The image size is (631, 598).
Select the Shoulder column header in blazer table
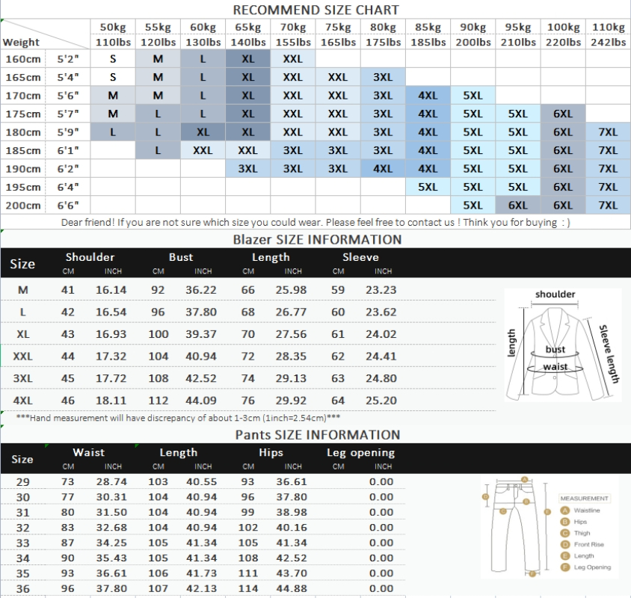(90, 257)
